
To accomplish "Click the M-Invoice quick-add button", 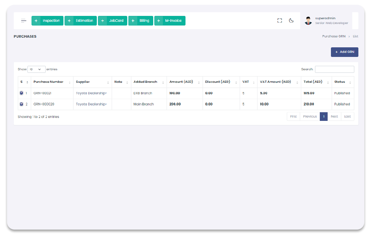I will point(170,21).
